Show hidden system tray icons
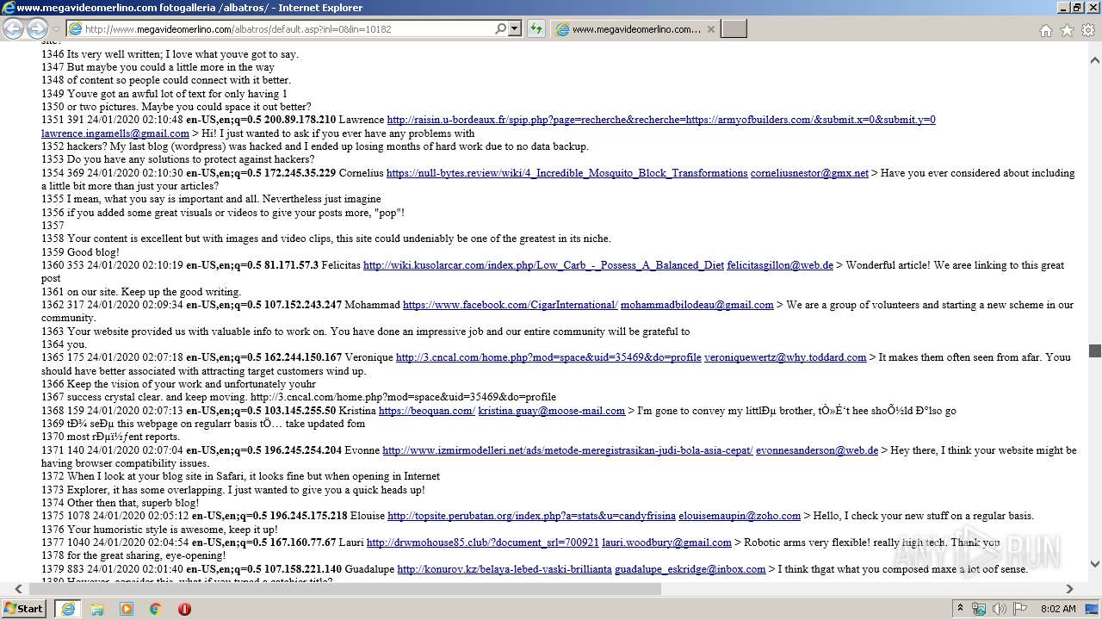1102x620 pixels. pyautogui.click(x=961, y=608)
